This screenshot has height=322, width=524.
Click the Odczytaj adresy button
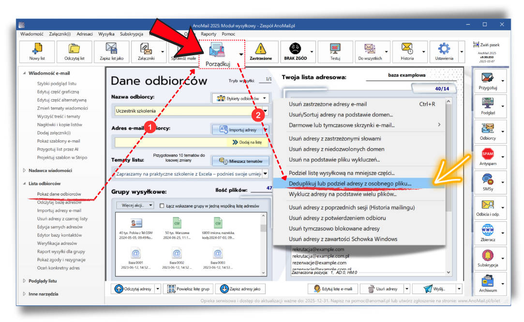(134, 289)
